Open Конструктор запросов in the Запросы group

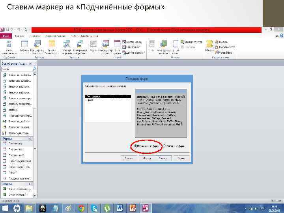(80, 47)
